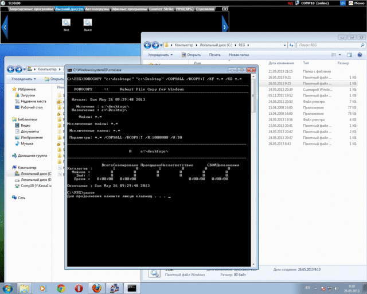This screenshot has height=294, width=367.
Task: Switch to 'Стрелялки' tab
Action: click(205, 9)
